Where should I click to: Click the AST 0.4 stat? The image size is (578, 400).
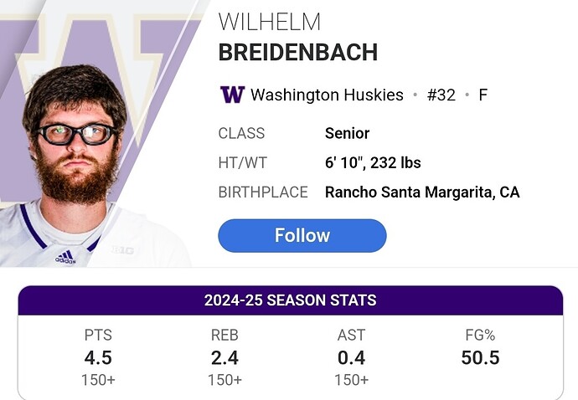tap(351, 357)
